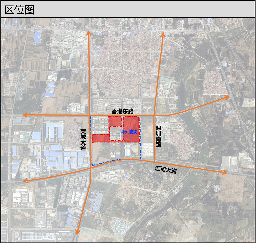Image resolution: width=256 pixels, height=244 pixels.
Task: Click the blue 46 地块 label
Action: 130,132
